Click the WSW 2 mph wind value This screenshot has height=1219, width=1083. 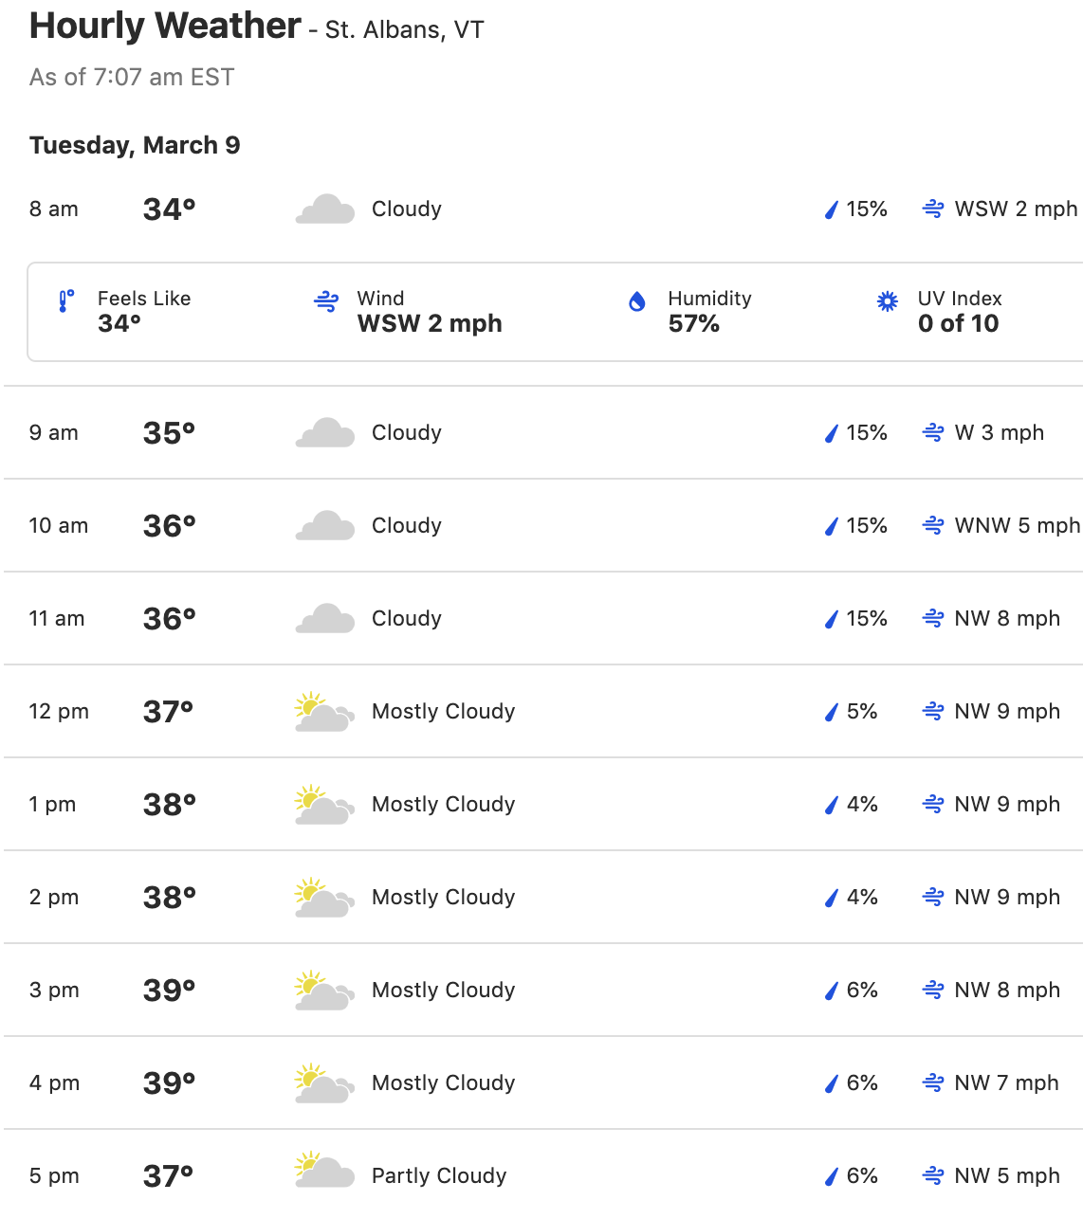point(430,323)
